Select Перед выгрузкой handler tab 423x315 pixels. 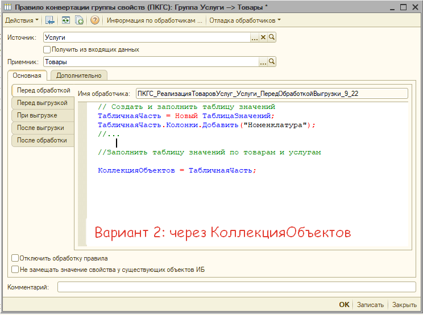click(x=43, y=103)
